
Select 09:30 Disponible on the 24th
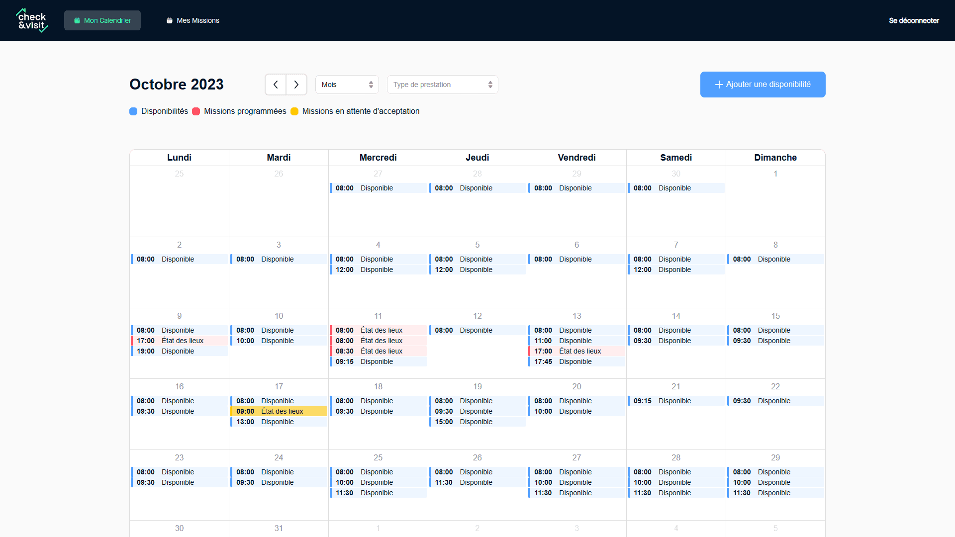279,482
